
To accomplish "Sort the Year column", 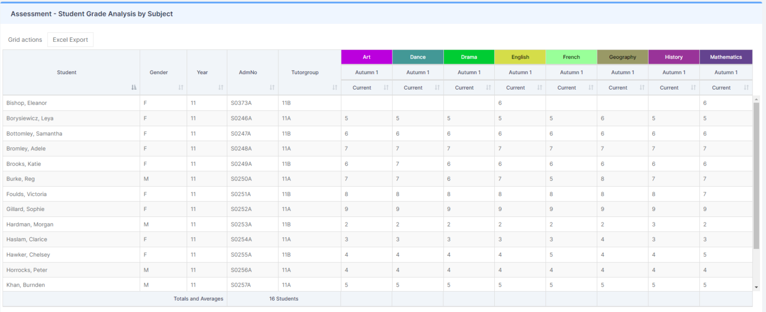I will [220, 87].
